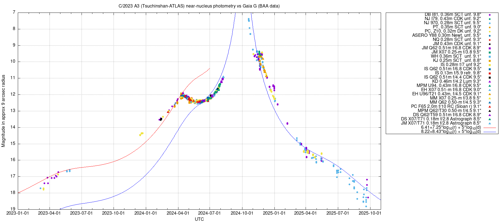Click the red marker next to NQ 0.28m SCT
Image resolution: width=501 pixels, height=223 pixels.
[490, 40]
